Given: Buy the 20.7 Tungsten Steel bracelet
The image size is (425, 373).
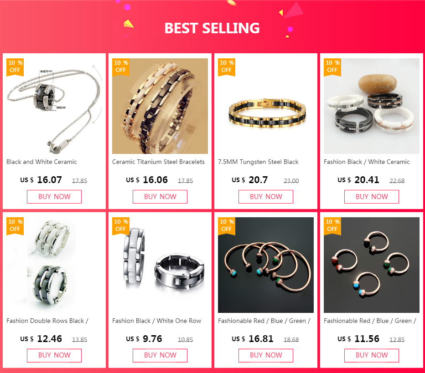Looking at the screenshot, I should pos(266,196).
